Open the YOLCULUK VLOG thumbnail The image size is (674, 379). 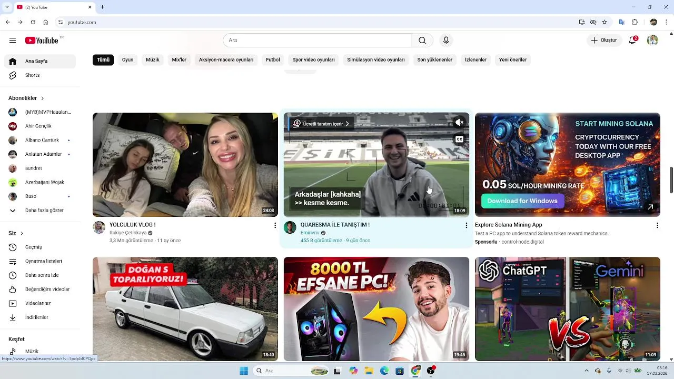[185, 165]
